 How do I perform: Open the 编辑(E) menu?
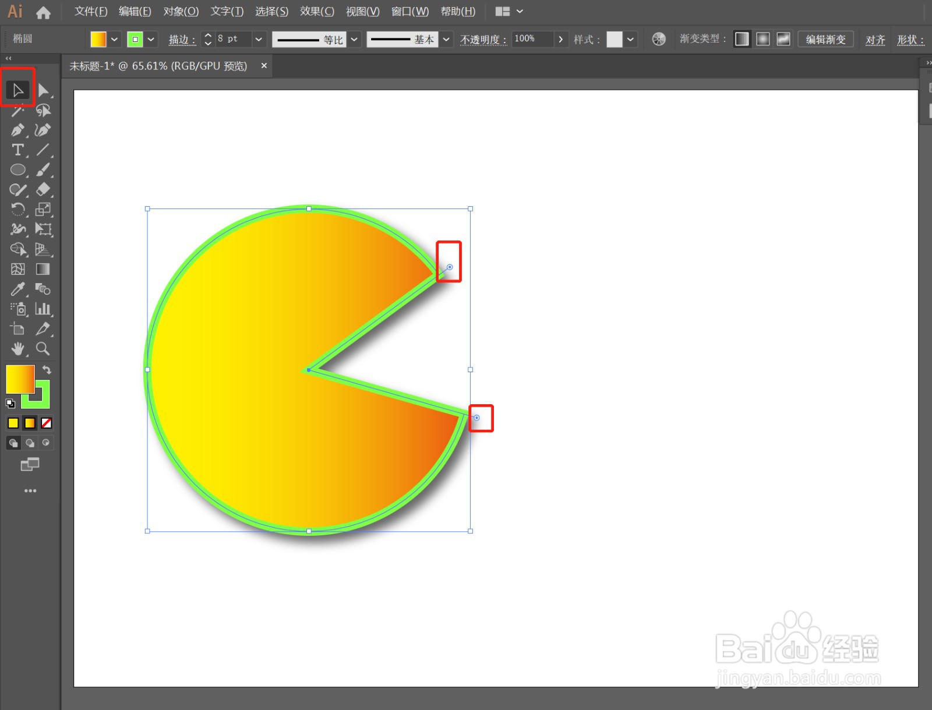tap(135, 12)
